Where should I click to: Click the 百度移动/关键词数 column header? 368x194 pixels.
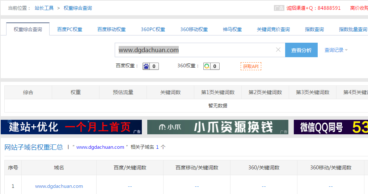tap(197, 168)
